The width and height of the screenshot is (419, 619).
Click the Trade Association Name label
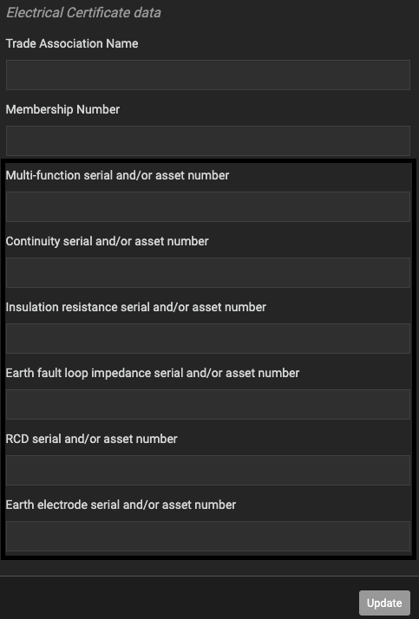click(72, 43)
